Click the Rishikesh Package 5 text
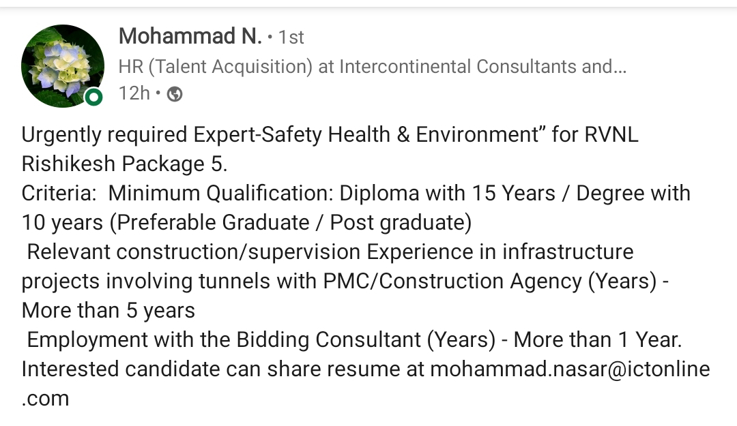The width and height of the screenshot is (737, 426). 125,164
